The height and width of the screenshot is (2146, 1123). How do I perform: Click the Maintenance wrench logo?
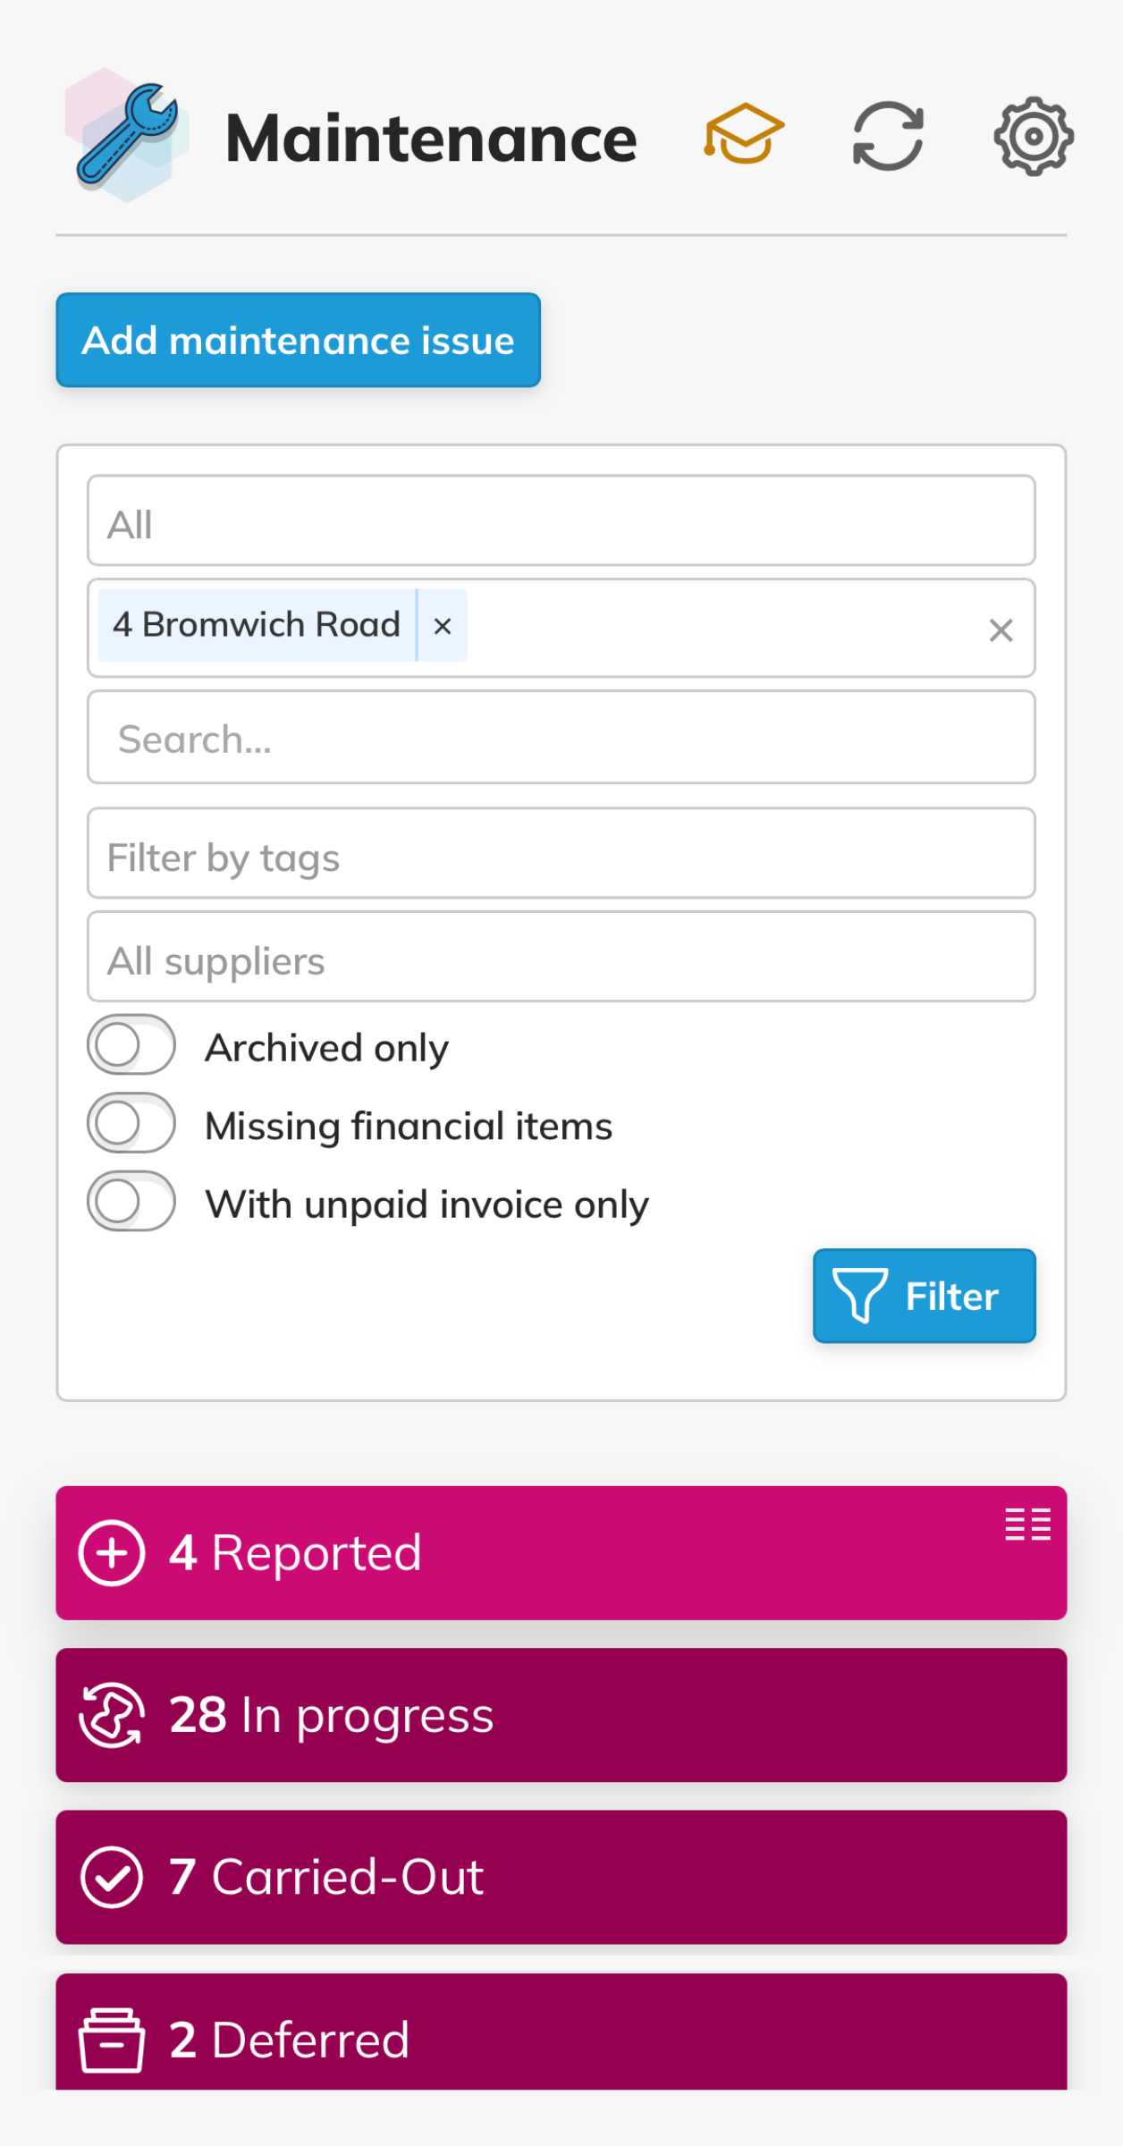(127, 136)
